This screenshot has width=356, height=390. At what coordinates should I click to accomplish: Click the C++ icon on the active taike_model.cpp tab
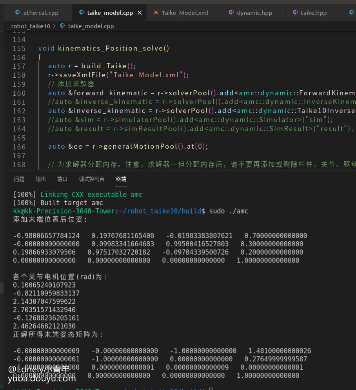82,13
